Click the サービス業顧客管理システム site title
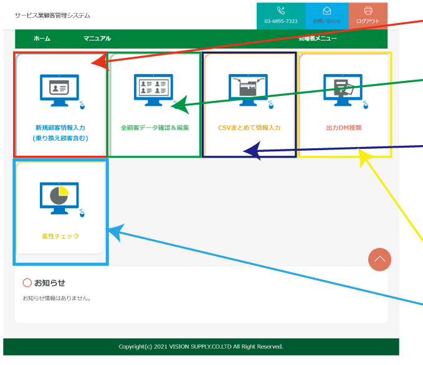The width and height of the screenshot is (423, 365). (x=52, y=16)
